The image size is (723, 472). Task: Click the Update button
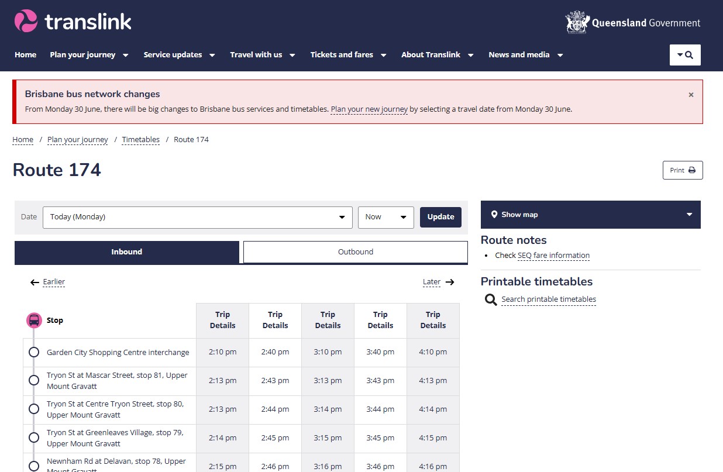441,217
